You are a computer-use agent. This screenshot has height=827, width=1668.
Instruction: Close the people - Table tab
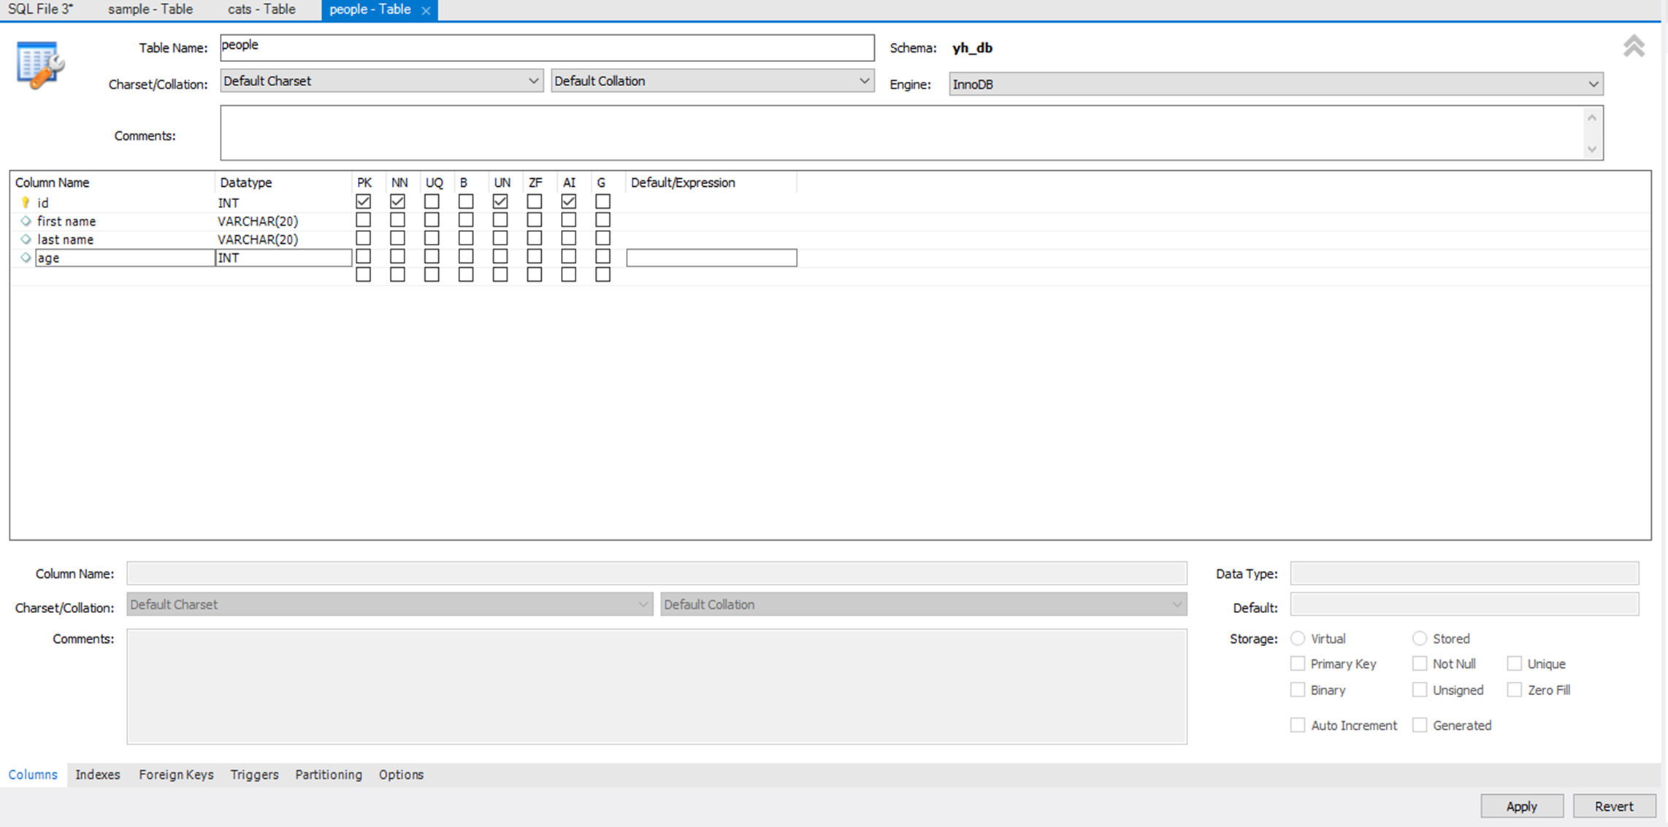click(x=426, y=10)
